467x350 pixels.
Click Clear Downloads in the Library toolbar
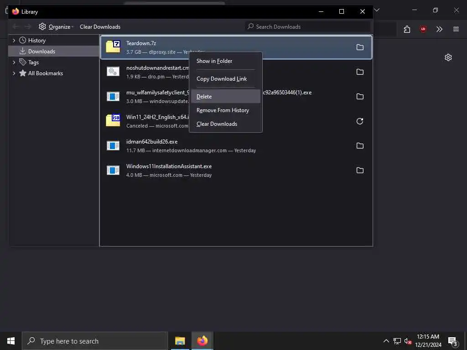(100, 27)
